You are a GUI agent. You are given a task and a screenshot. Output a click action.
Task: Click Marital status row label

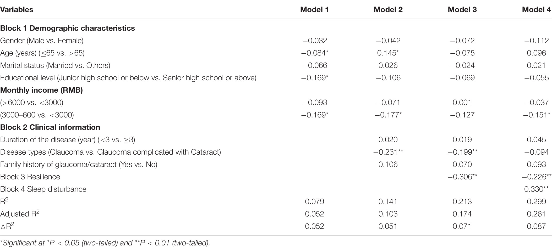pos(55,65)
